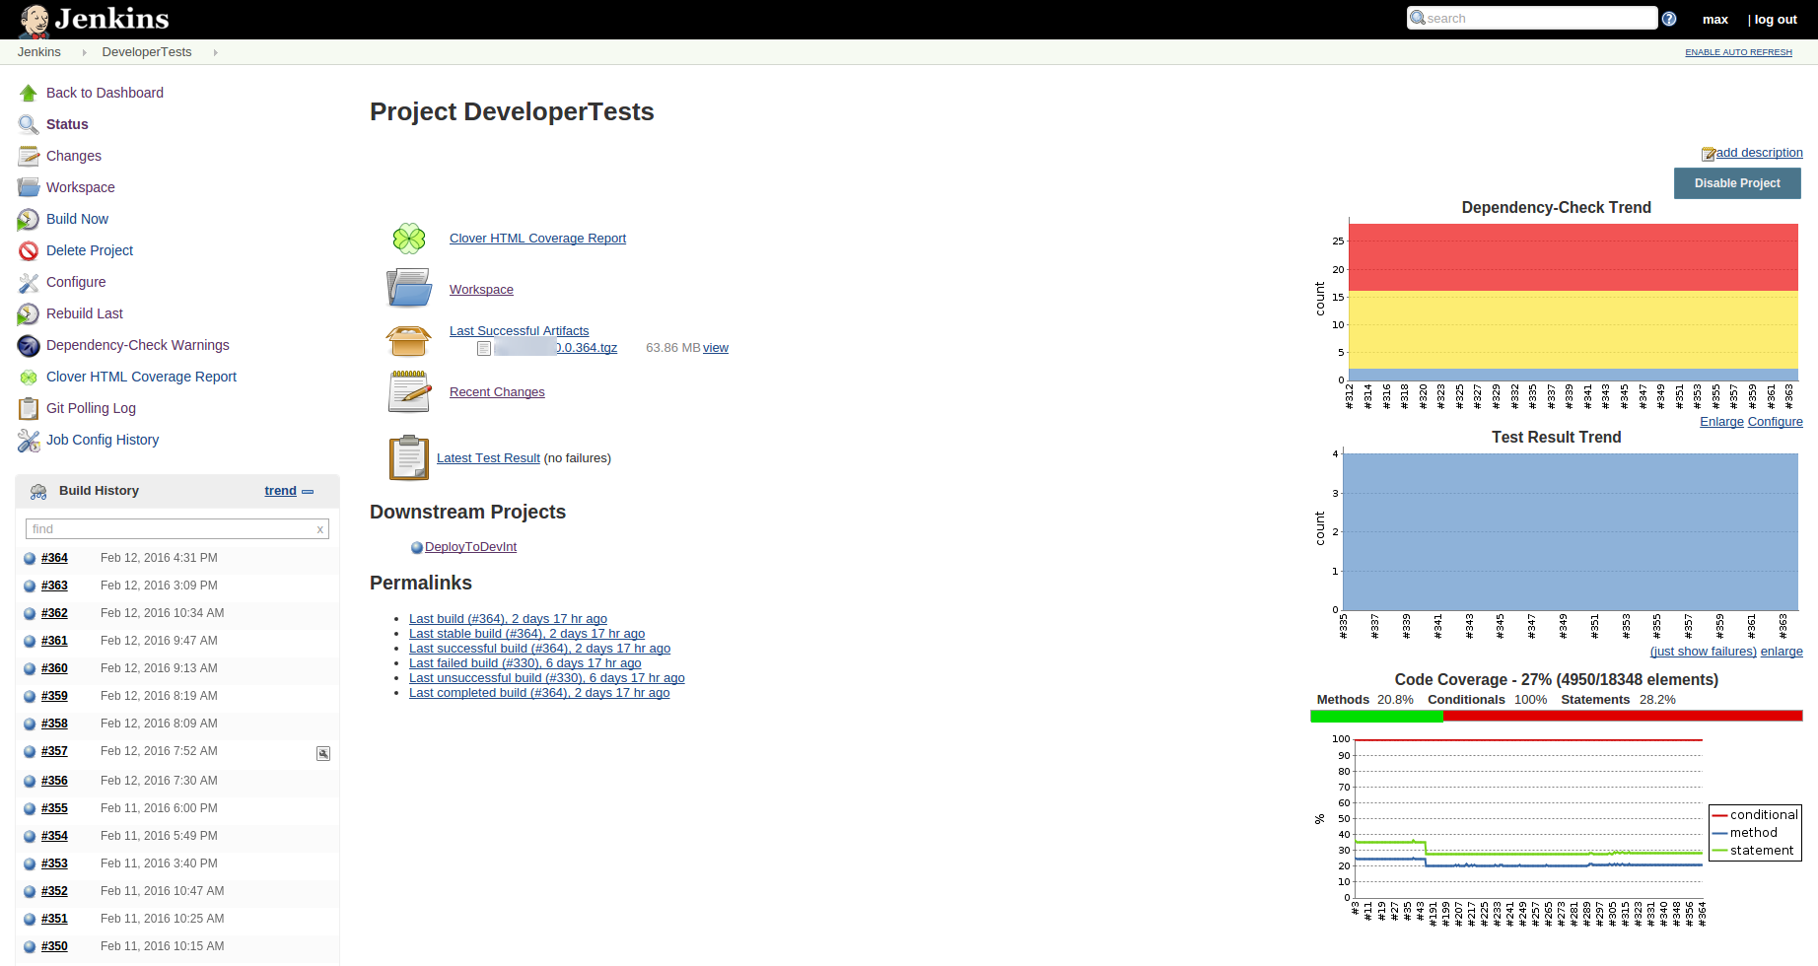1818x966 pixels.
Task: Open Last failed build #330 permalink
Action: tap(524, 663)
